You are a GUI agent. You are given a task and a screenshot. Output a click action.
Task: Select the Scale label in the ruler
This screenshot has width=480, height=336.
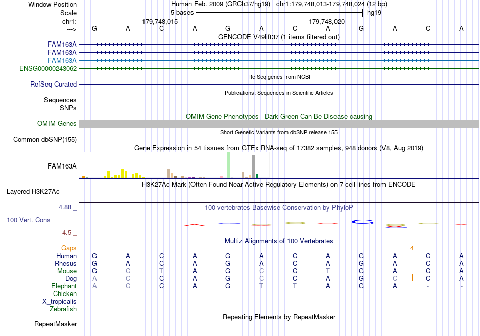(68, 13)
